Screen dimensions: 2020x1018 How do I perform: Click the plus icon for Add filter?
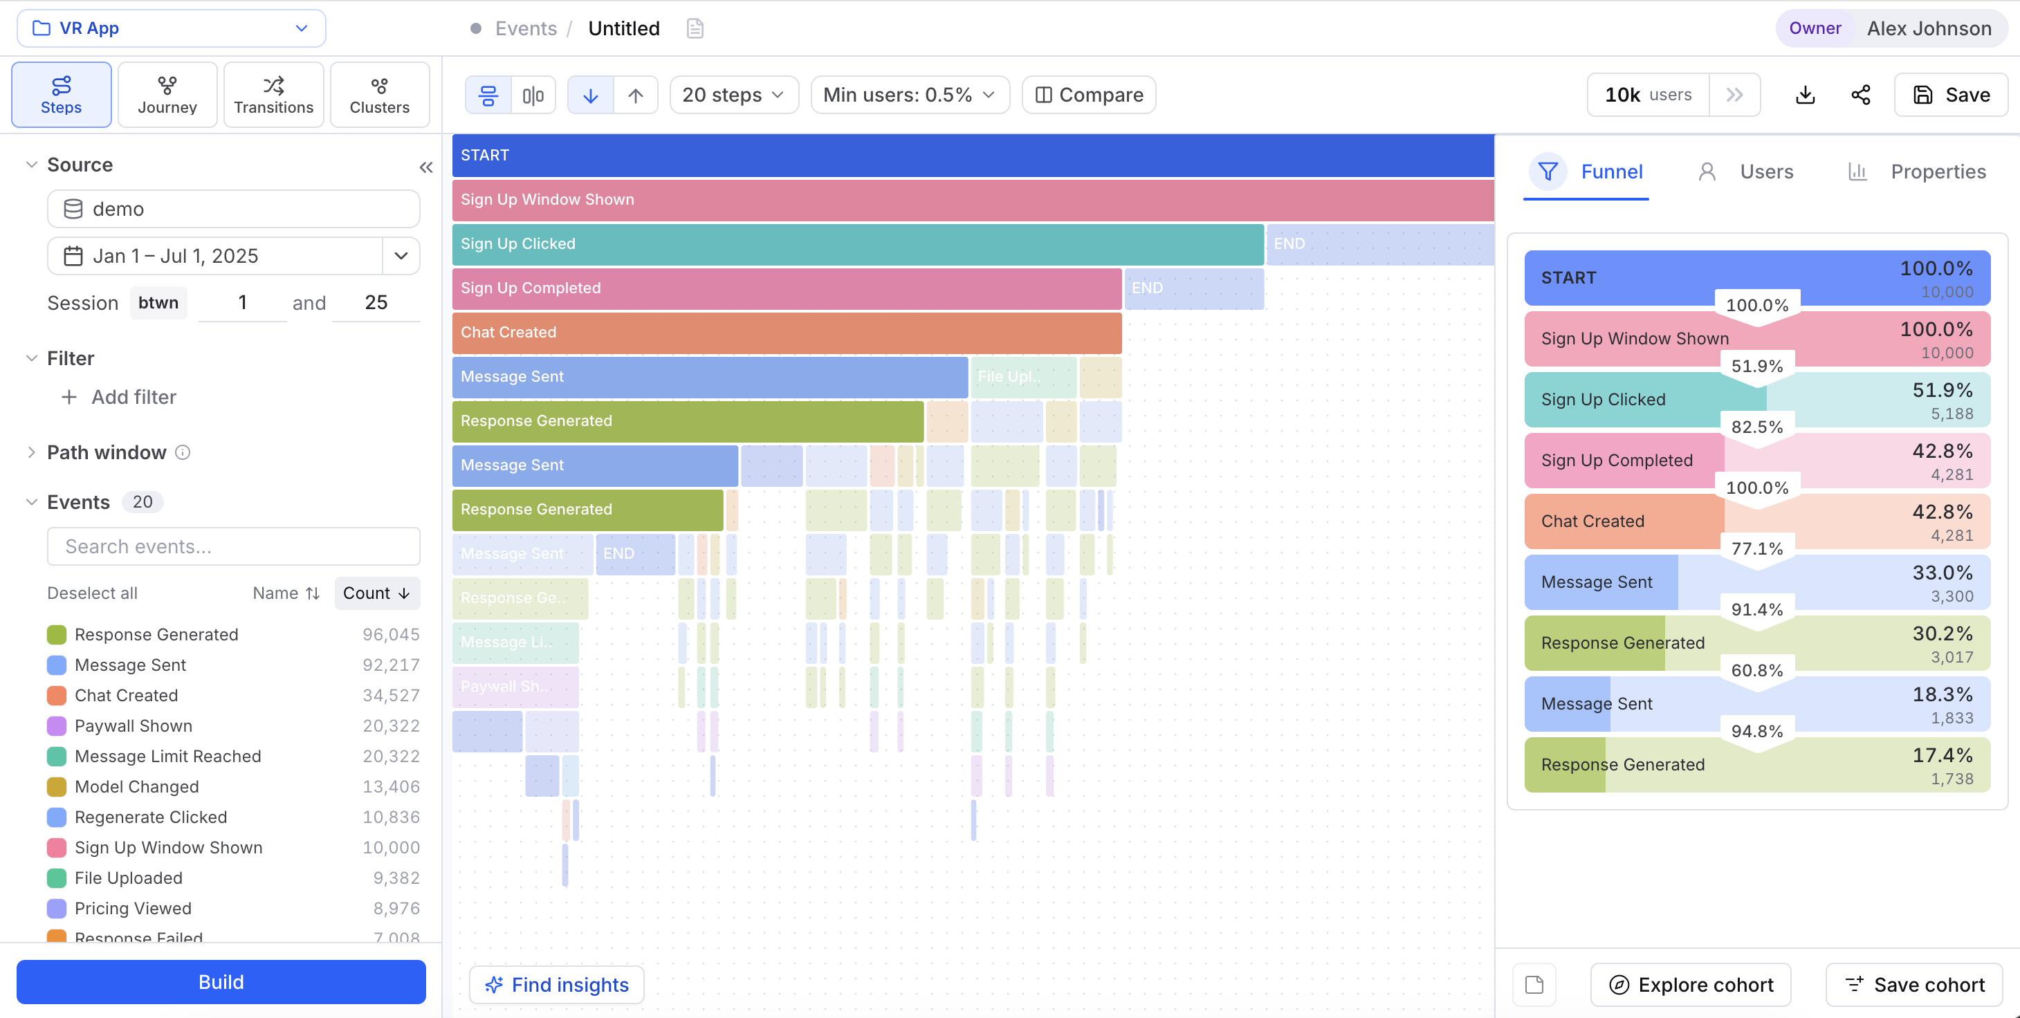coord(69,398)
